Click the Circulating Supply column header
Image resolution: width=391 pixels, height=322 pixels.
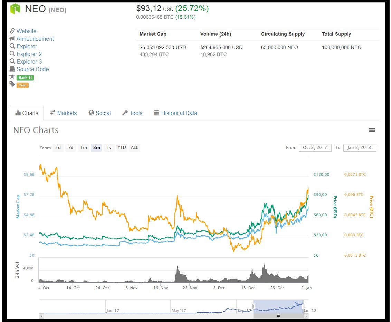click(283, 34)
